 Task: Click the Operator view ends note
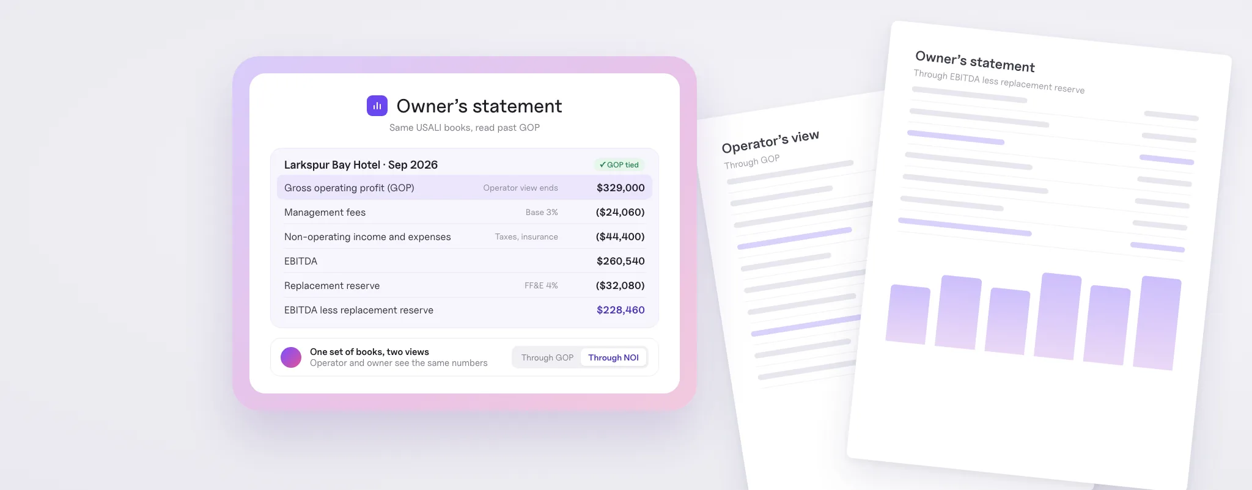[x=520, y=188]
